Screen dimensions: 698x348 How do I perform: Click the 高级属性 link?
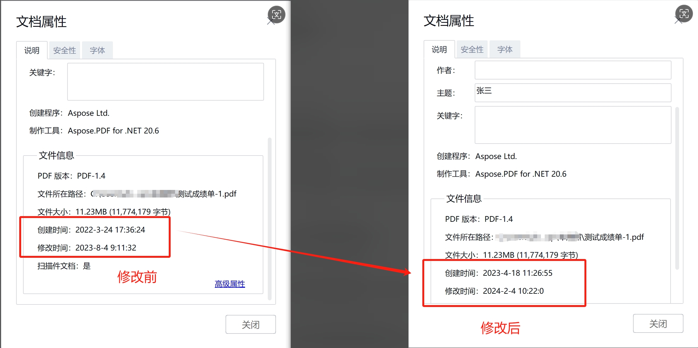(x=230, y=284)
